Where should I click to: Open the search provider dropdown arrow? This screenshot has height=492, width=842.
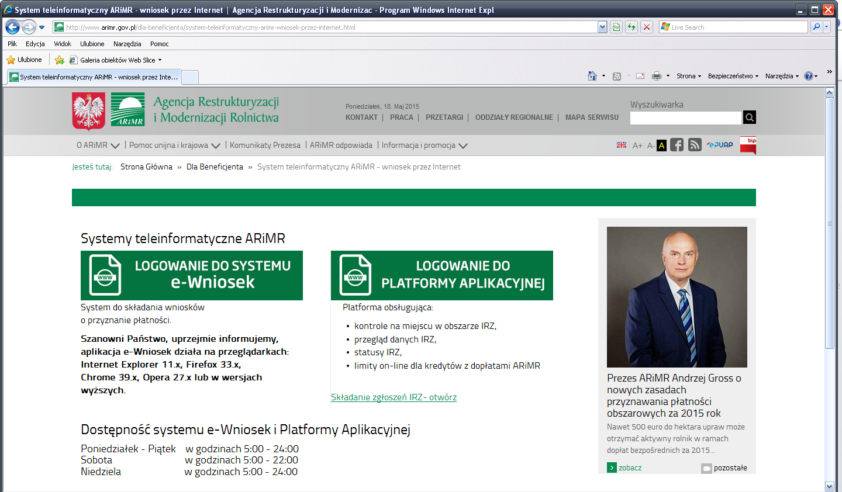pos(827,27)
